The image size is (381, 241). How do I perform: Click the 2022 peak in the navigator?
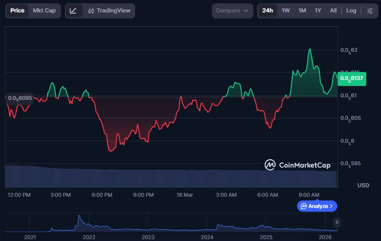79,216
